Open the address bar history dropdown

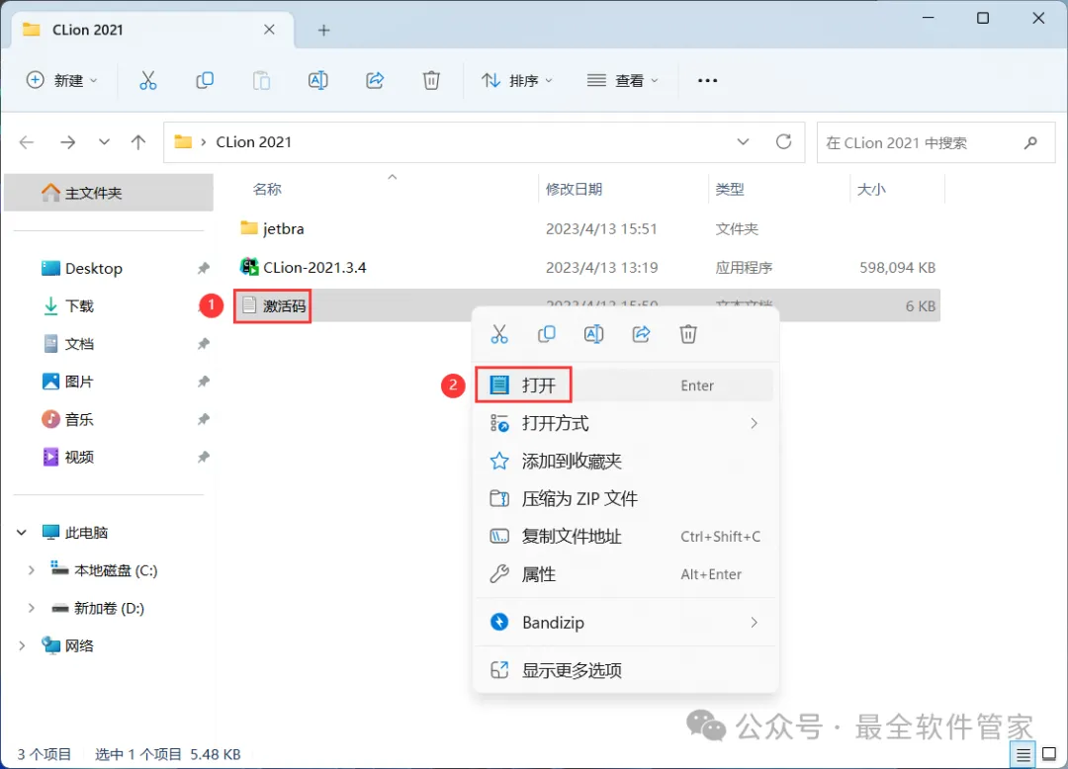pyautogui.click(x=743, y=141)
